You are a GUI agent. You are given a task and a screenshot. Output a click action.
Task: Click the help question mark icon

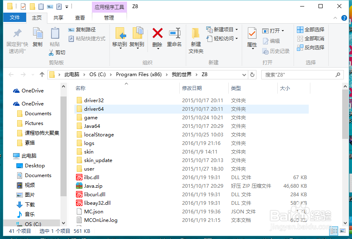tap(344, 18)
